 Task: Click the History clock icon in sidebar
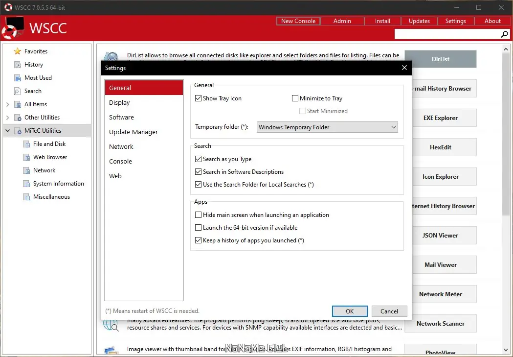coord(17,65)
